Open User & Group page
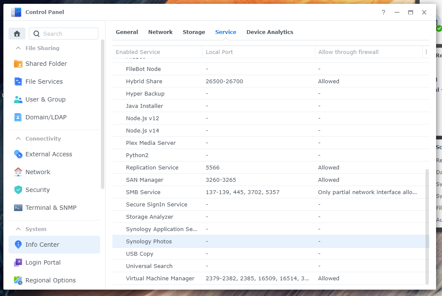The height and width of the screenshot is (296, 442). tap(54, 99)
